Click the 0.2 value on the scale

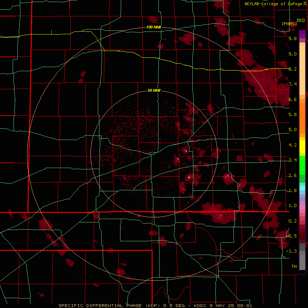[293, 221]
